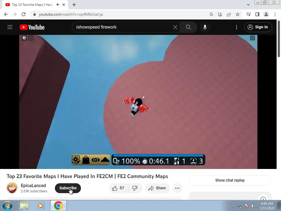
Task: Open network icon in system tray
Action: pyautogui.click(x=240, y=206)
